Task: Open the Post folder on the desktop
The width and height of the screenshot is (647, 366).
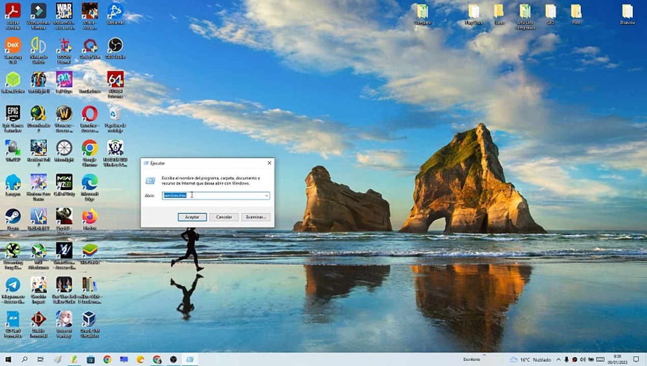Action: point(576,14)
